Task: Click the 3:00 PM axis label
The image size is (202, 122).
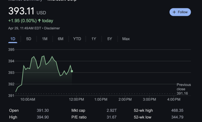Action: coord(149,99)
